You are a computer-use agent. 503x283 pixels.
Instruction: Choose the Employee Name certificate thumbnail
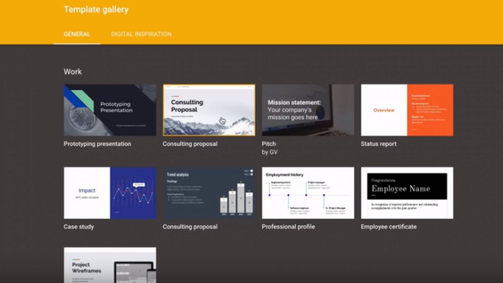pyautogui.click(x=407, y=193)
